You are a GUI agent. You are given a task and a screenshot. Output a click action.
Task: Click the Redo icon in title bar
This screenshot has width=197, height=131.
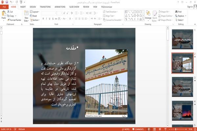click(17, 2)
